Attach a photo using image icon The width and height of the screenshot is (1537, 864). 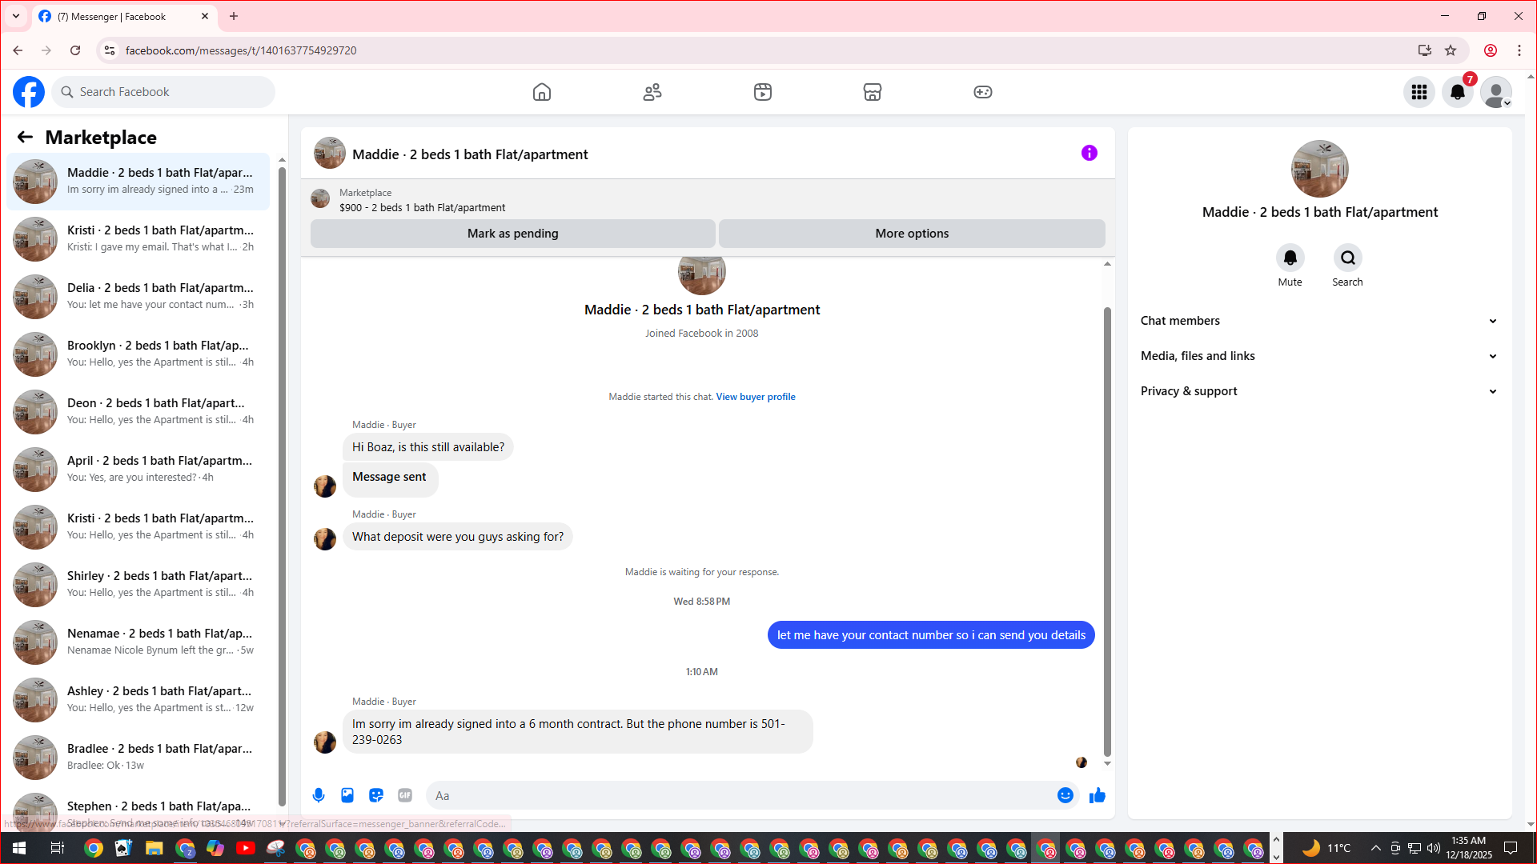[347, 795]
